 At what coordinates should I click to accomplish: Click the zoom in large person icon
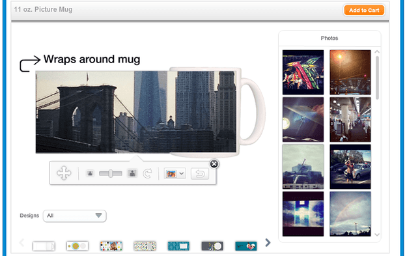pyautogui.click(x=132, y=173)
